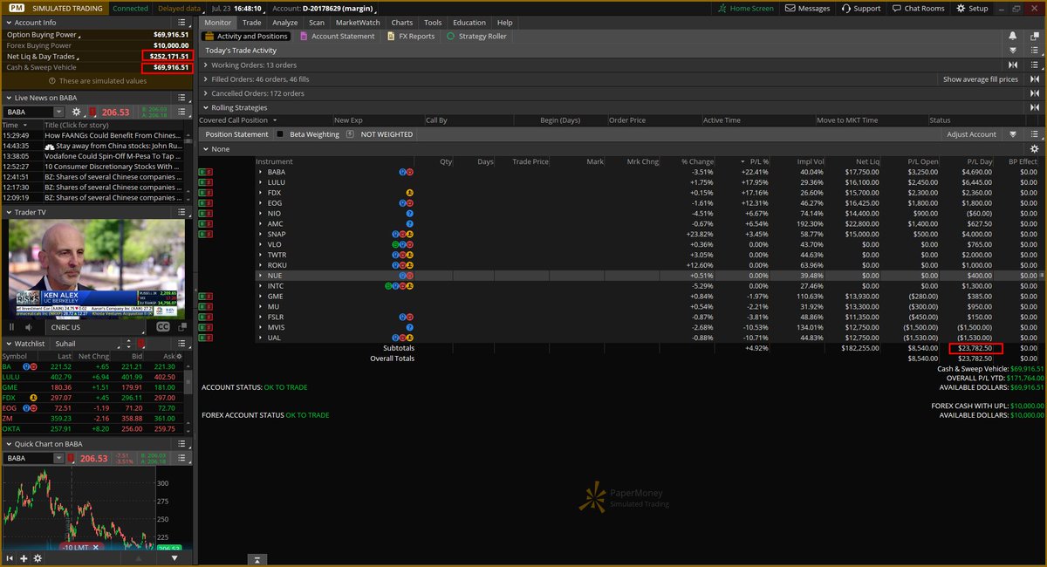This screenshot has width=1047, height=567.
Task: Pause the Trader TV stream
Action: pos(12,327)
